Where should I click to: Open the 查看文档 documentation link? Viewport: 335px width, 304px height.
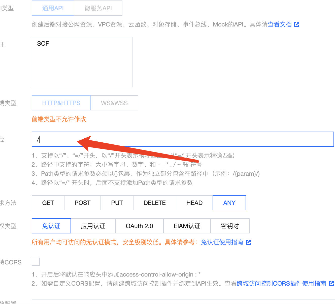point(280,24)
